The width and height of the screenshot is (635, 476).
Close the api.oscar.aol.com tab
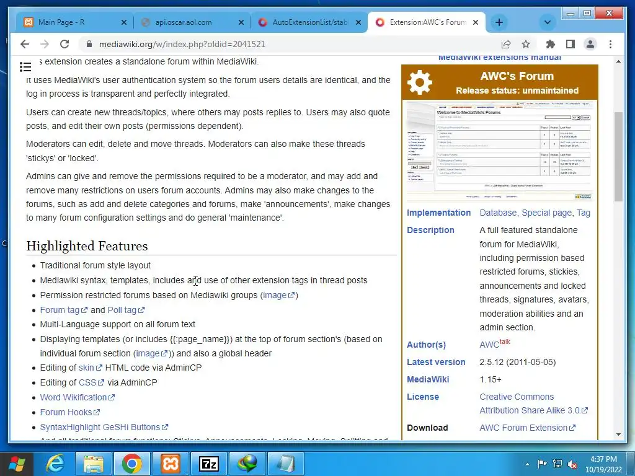click(241, 22)
